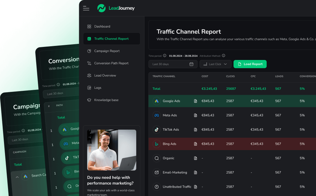
Task: Click total cost €3.245,43 under COST column
Action: [209, 88]
